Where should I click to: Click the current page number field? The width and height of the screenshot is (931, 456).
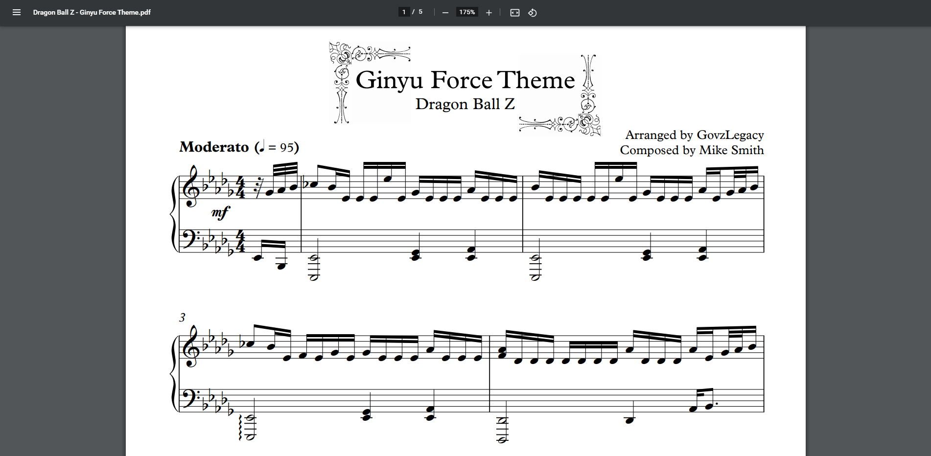[x=404, y=12]
